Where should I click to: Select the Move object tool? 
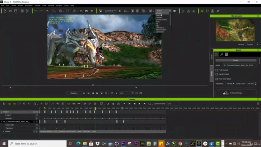(53, 11)
